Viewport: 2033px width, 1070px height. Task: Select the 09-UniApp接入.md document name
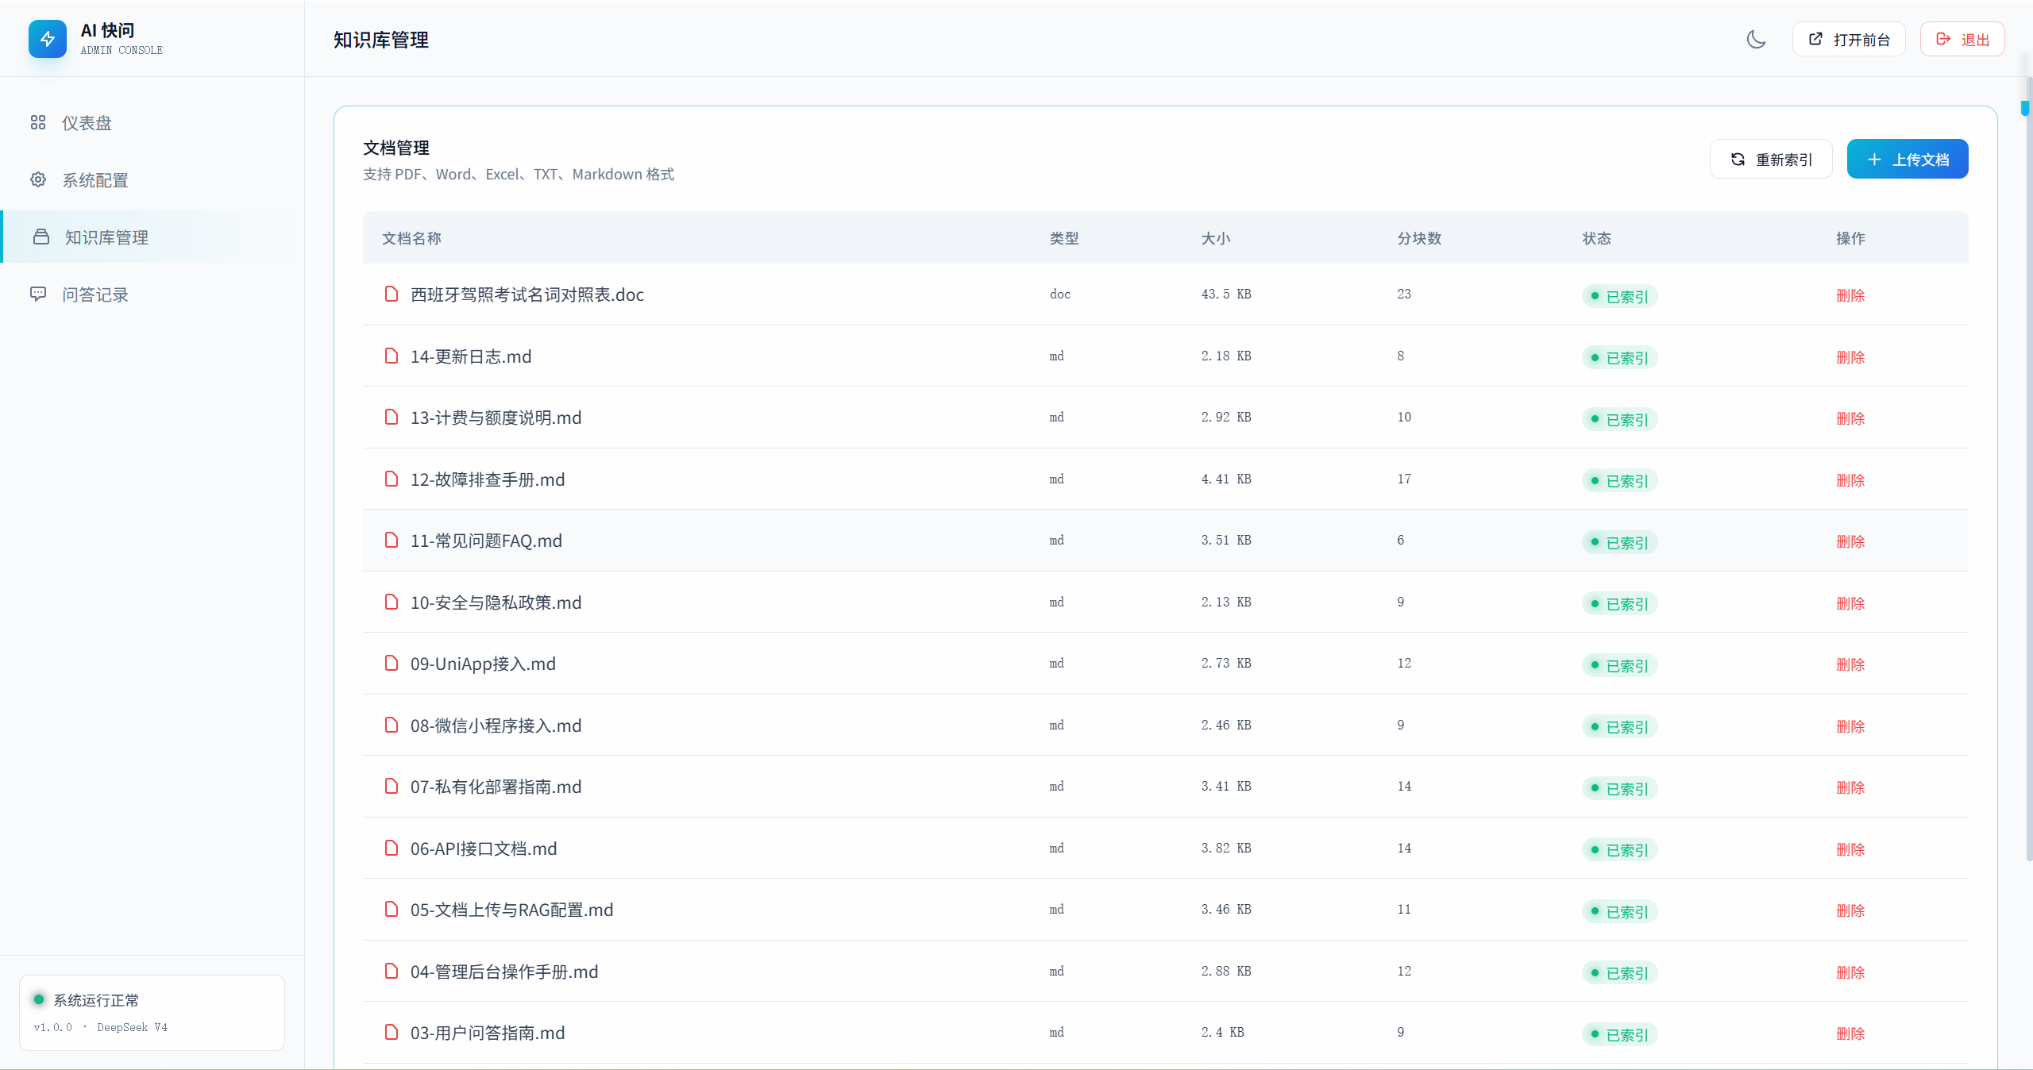click(x=483, y=664)
